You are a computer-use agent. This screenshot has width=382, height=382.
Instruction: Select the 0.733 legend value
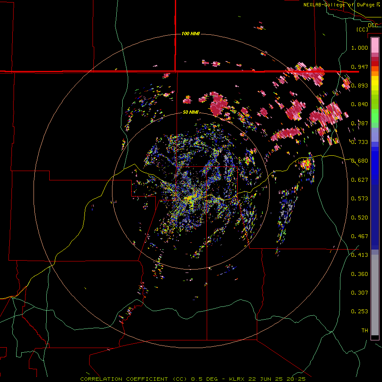360,142
